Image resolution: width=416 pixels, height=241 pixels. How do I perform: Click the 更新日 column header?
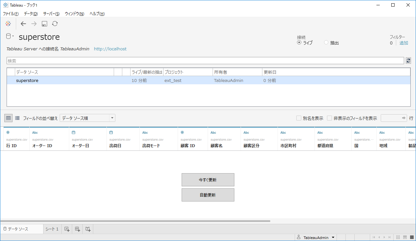[x=336, y=72]
